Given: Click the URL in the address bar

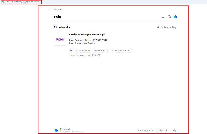Looking at the screenshot, I should [22, 2].
